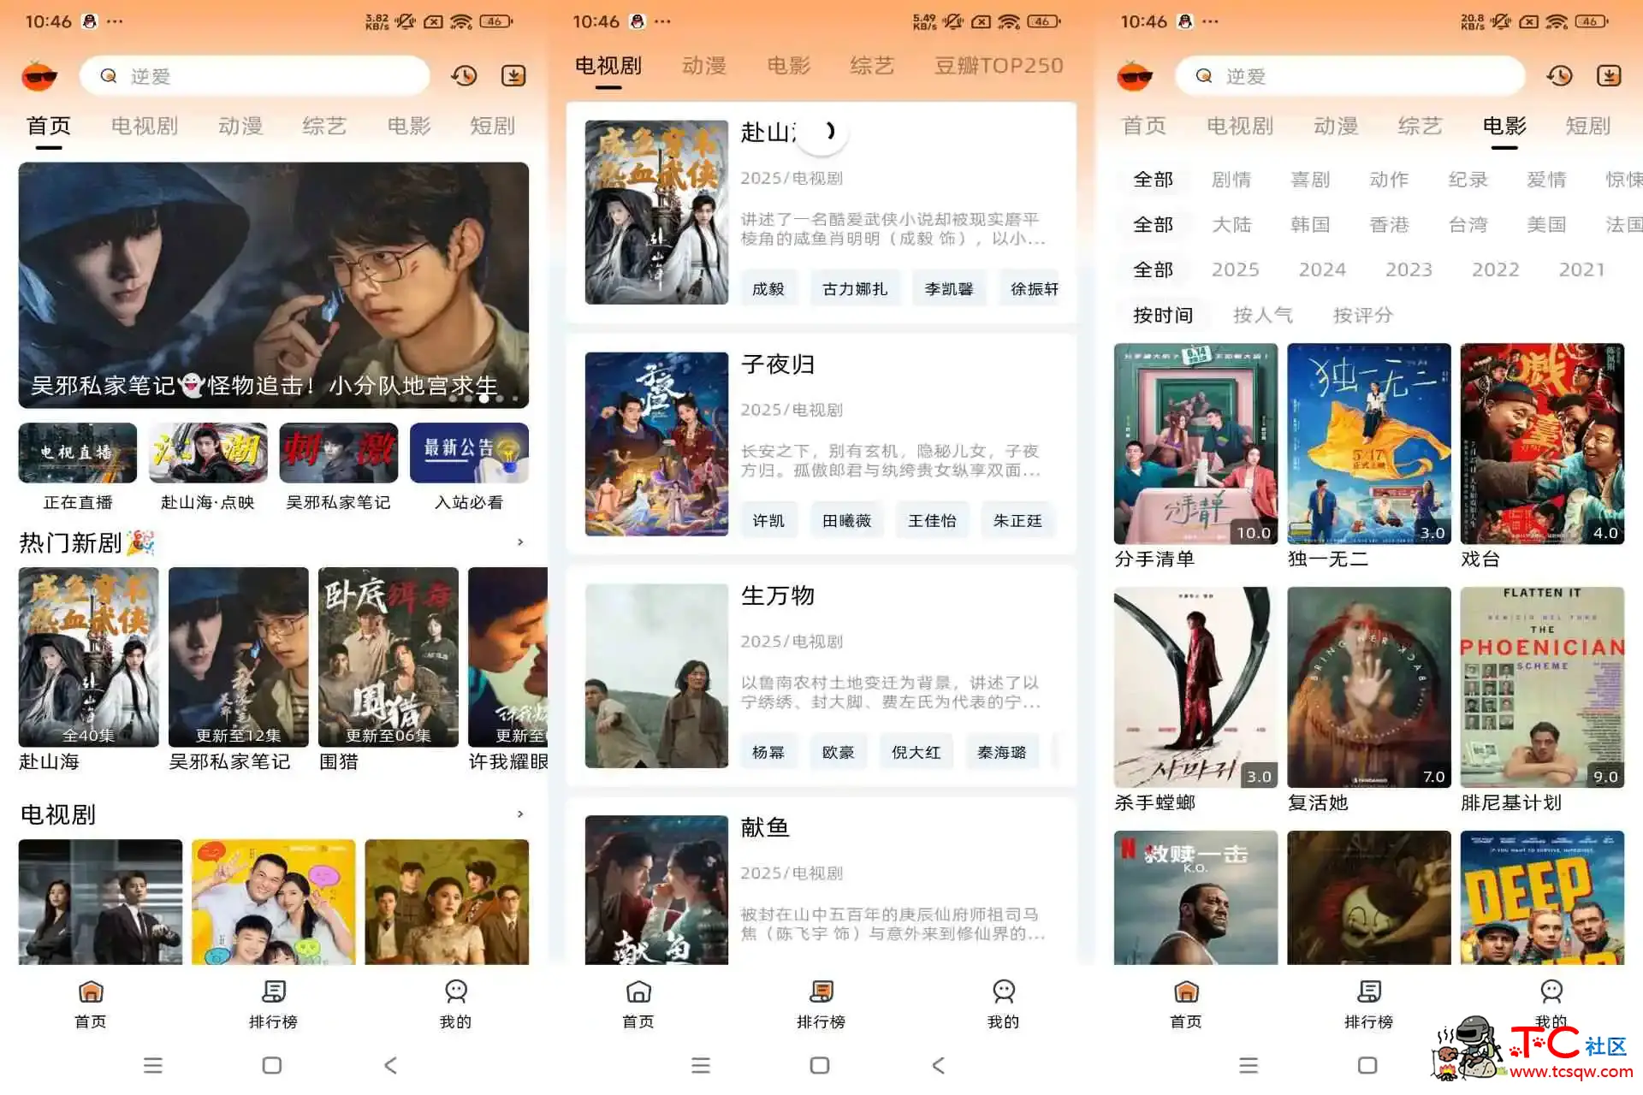Tap Android recents menu in middle screen
1643x1095 pixels.
pyautogui.click(x=701, y=1065)
